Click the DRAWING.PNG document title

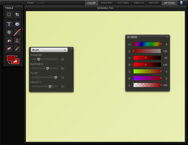(x=105, y=8)
